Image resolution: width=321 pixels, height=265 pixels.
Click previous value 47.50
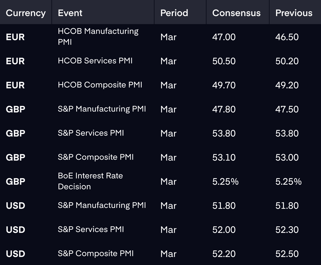coord(287,109)
